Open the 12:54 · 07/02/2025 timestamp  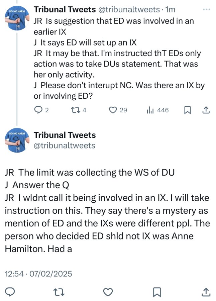pos(38,274)
